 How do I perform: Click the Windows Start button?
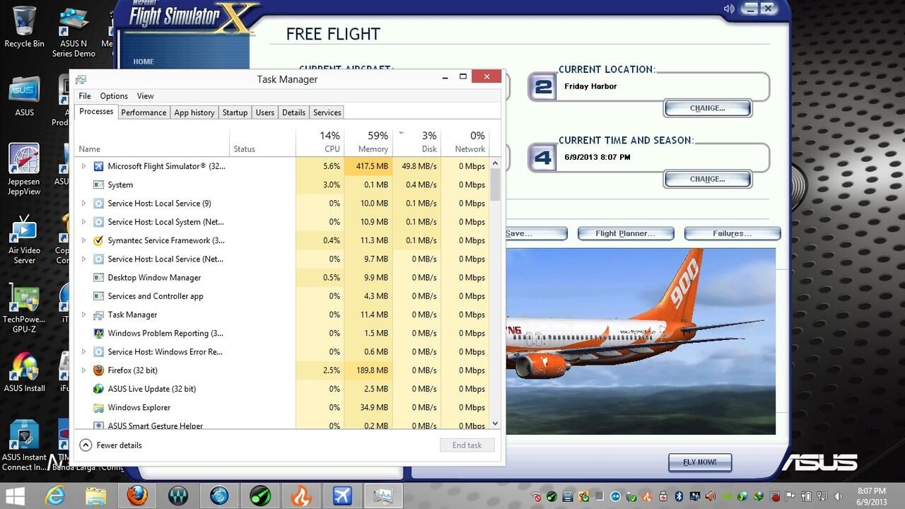[15, 496]
